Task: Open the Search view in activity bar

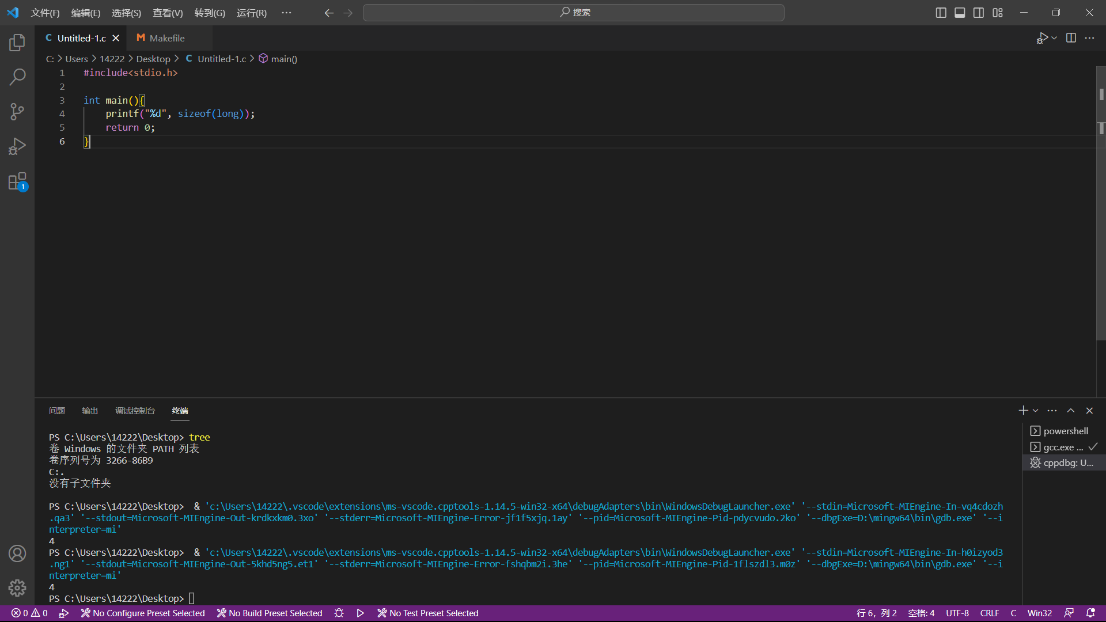Action: tap(17, 77)
